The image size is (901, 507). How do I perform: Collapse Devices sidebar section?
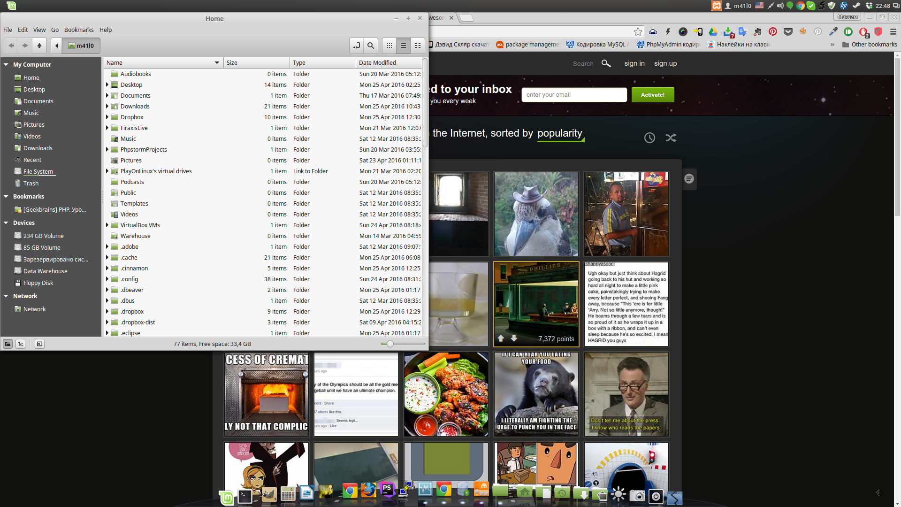tap(6, 223)
